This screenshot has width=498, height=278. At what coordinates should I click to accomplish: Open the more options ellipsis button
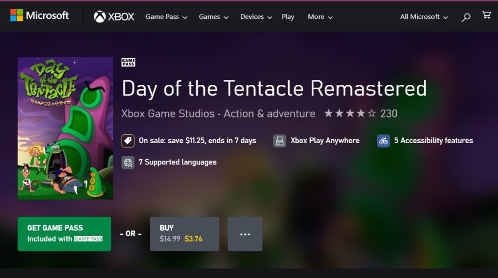tap(245, 234)
